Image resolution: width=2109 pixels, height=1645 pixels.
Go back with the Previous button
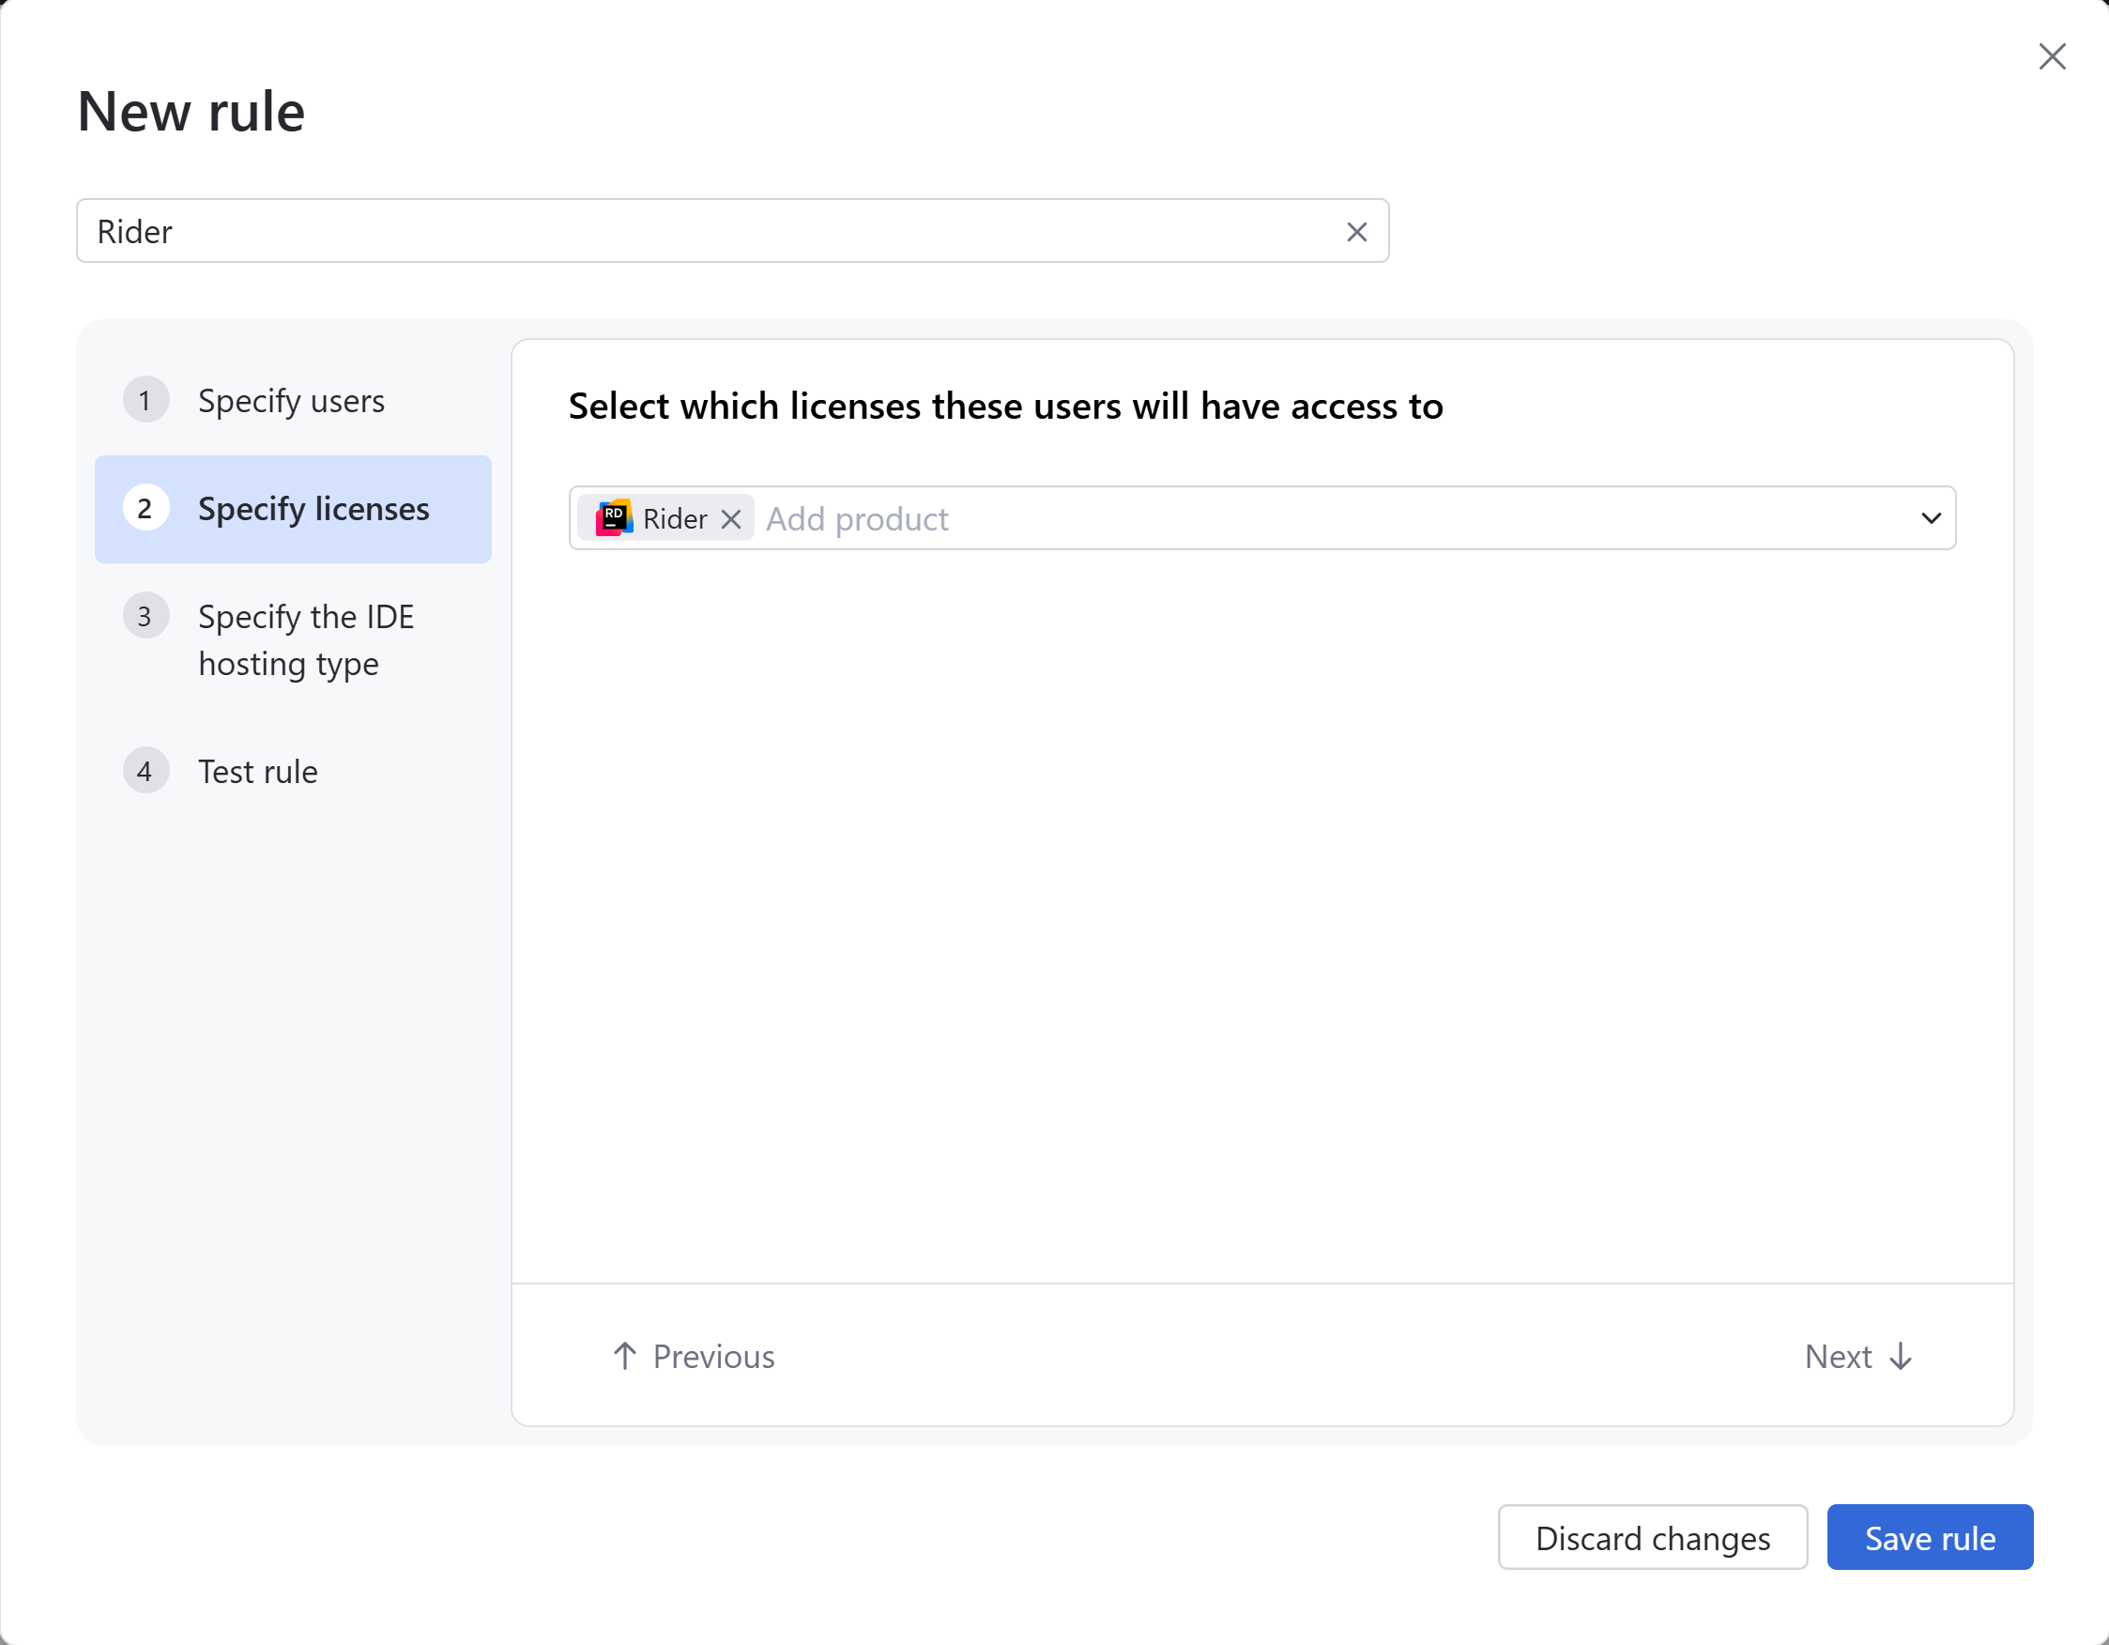694,1356
